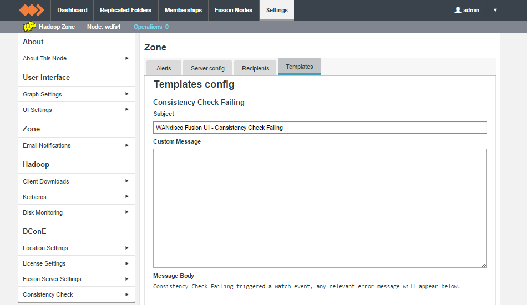This screenshot has width=527, height=305.
Task: Expand arrow next to About This Node
Action: (x=126, y=58)
